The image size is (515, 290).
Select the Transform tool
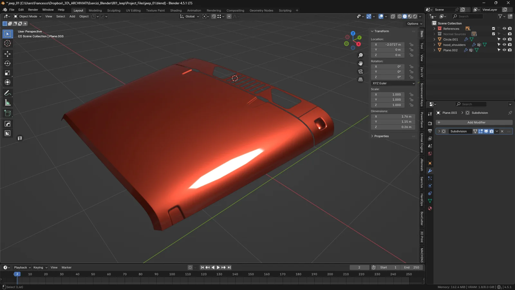click(7, 82)
